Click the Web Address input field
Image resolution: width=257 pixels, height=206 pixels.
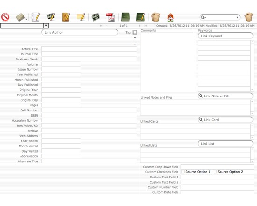pos(89,136)
